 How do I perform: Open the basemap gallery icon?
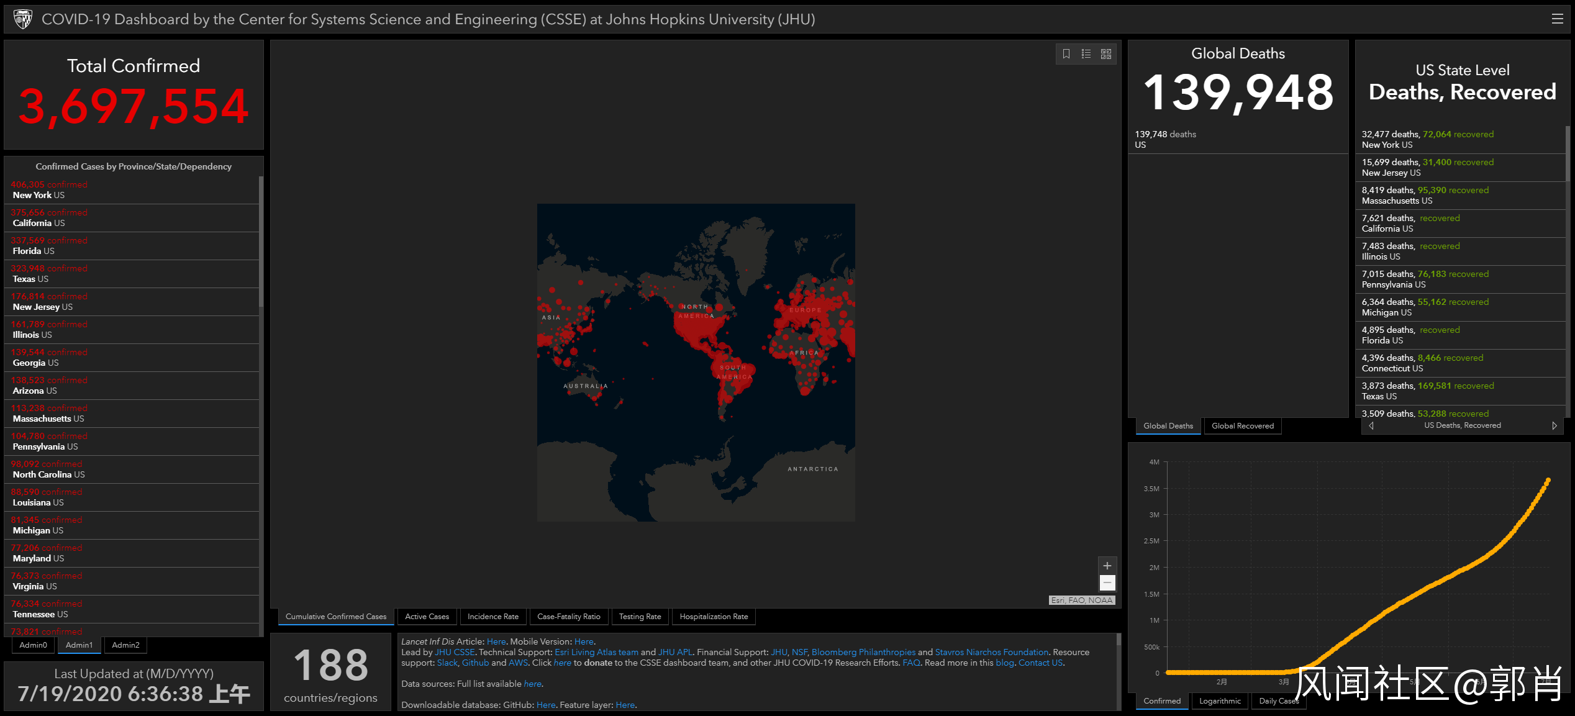pos(1106,54)
